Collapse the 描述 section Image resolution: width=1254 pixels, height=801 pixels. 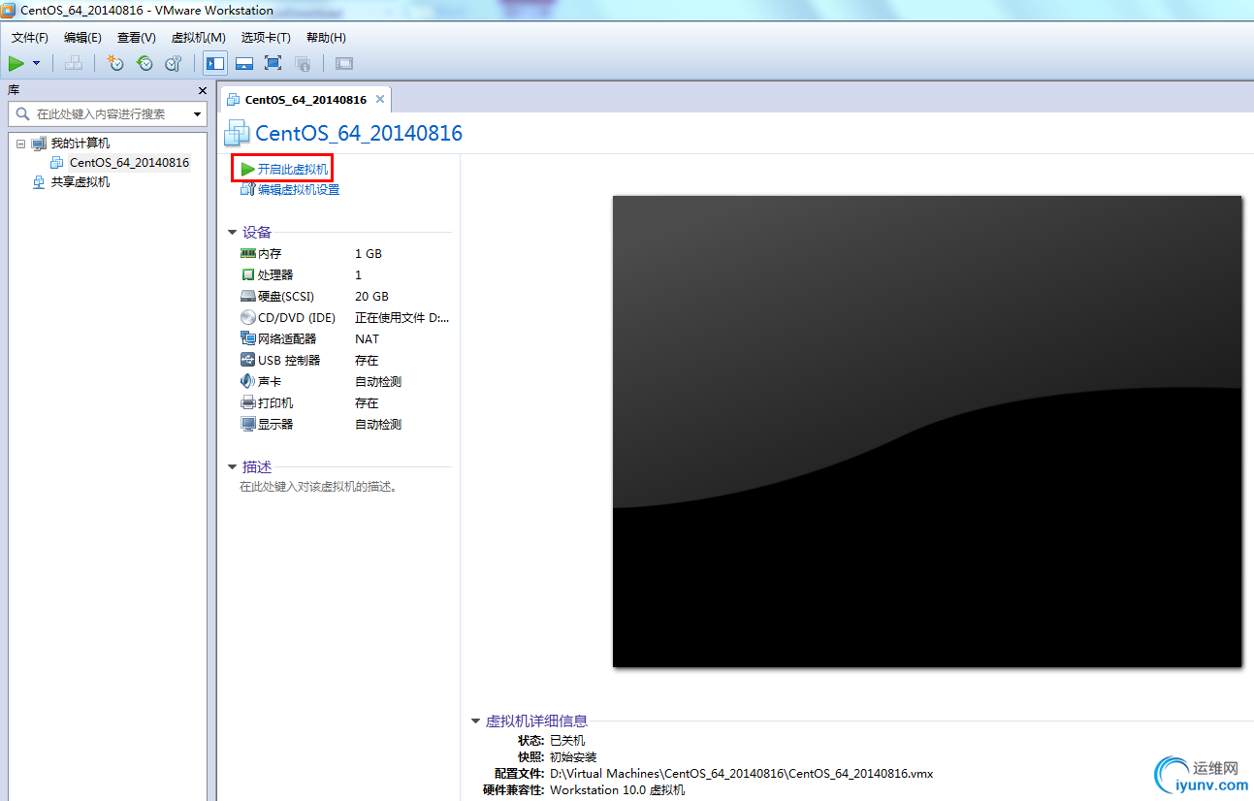(x=232, y=467)
